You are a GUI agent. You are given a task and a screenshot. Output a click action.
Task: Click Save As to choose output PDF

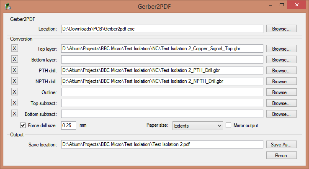[x=281, y=144]
